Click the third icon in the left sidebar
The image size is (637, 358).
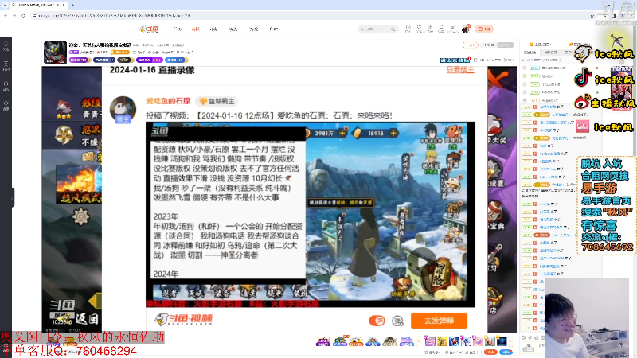(x=6, y=86)
